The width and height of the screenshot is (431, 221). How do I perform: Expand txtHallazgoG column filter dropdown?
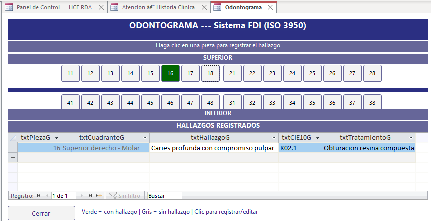click(274, 138)
